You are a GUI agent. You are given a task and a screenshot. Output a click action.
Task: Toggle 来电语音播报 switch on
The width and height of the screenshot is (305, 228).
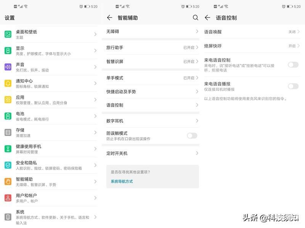click(293, 86)
